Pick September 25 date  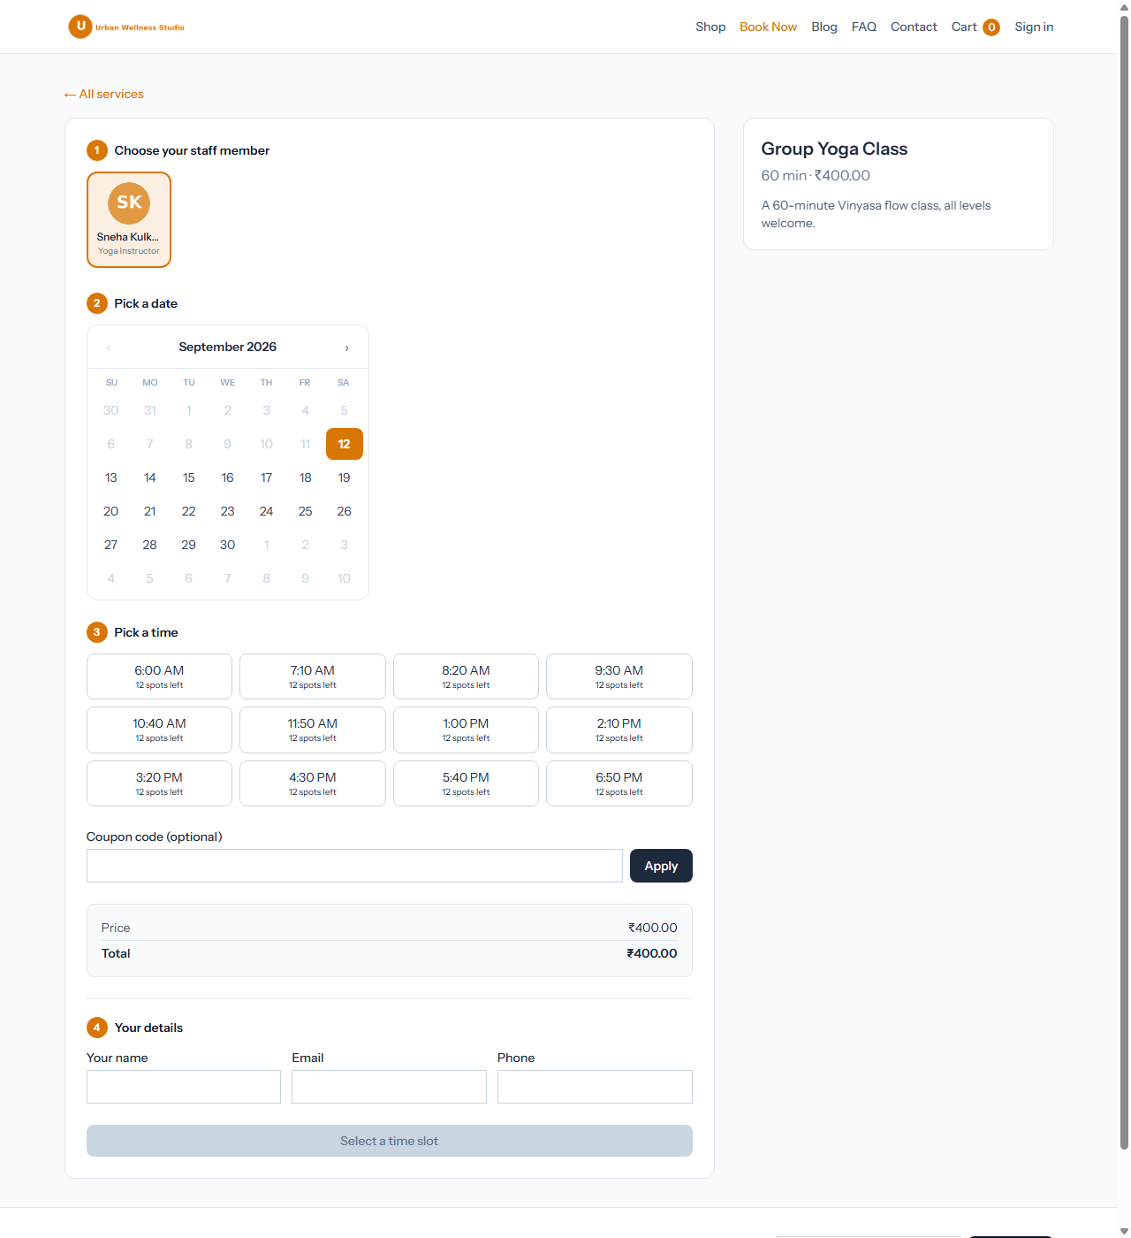pos(306,511)
